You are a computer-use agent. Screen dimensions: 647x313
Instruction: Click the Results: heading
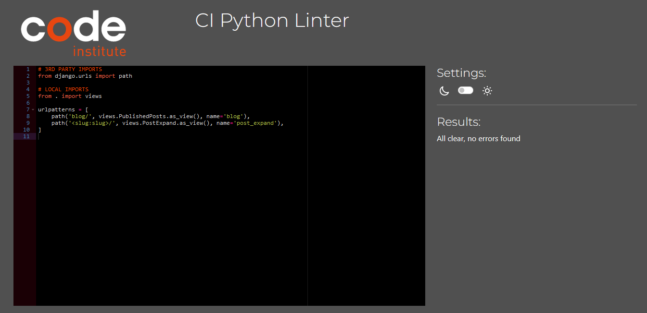point(458,122)
